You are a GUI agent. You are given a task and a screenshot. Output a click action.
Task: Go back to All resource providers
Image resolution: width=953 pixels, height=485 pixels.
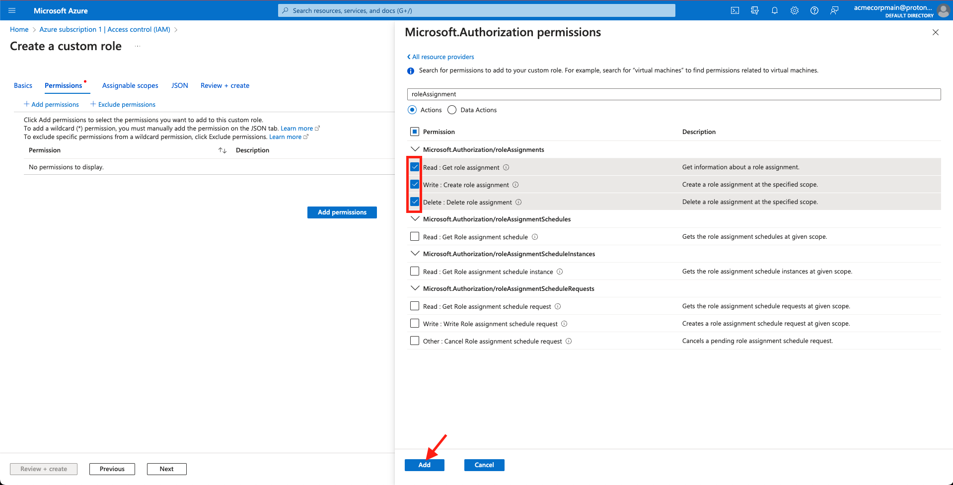440,57
